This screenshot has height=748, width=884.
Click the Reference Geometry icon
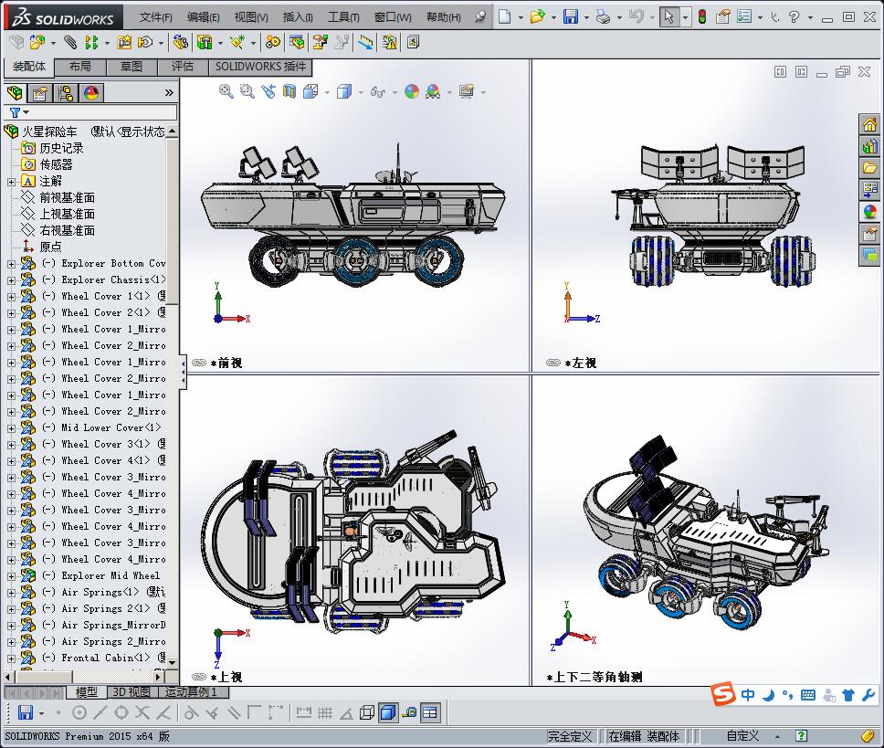(237, 42)
